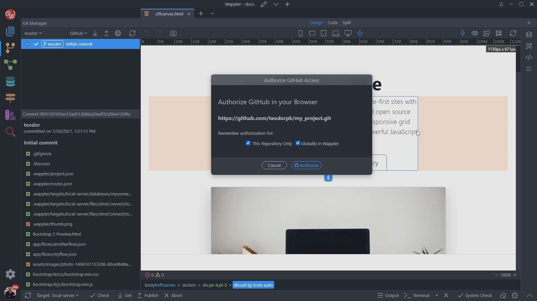Select div.col-lg-6.mx-auto breadcrumb

[253, 285]
